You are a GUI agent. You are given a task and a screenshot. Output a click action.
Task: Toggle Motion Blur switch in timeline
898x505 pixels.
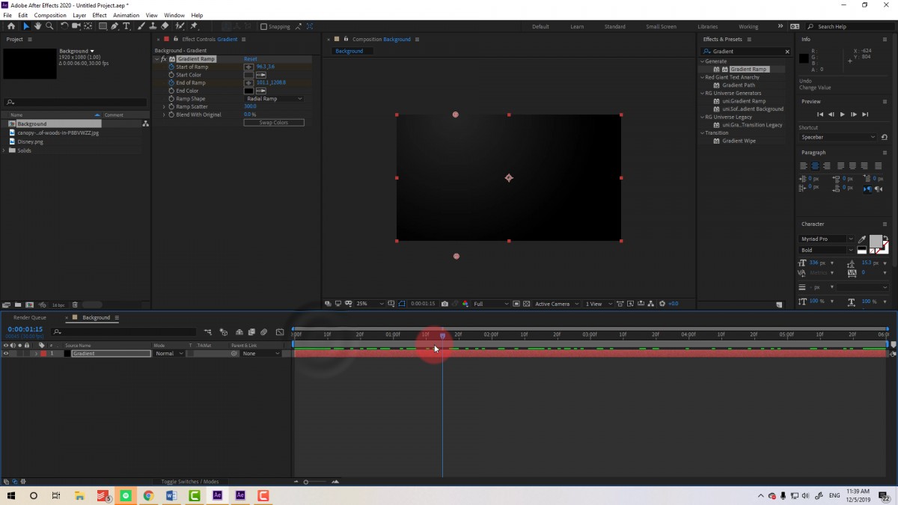264,331
